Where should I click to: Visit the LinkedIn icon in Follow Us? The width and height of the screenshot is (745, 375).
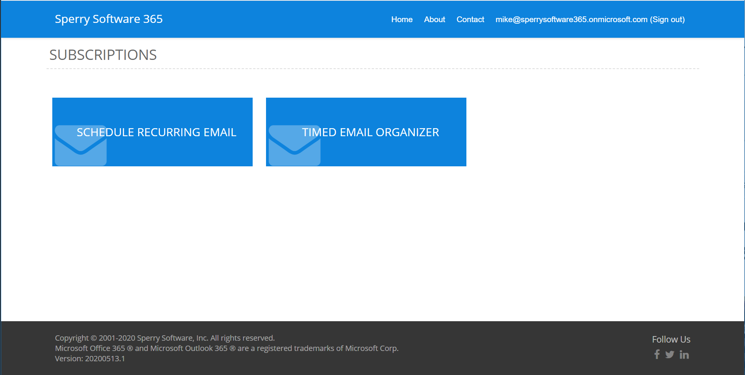[684, 355]
